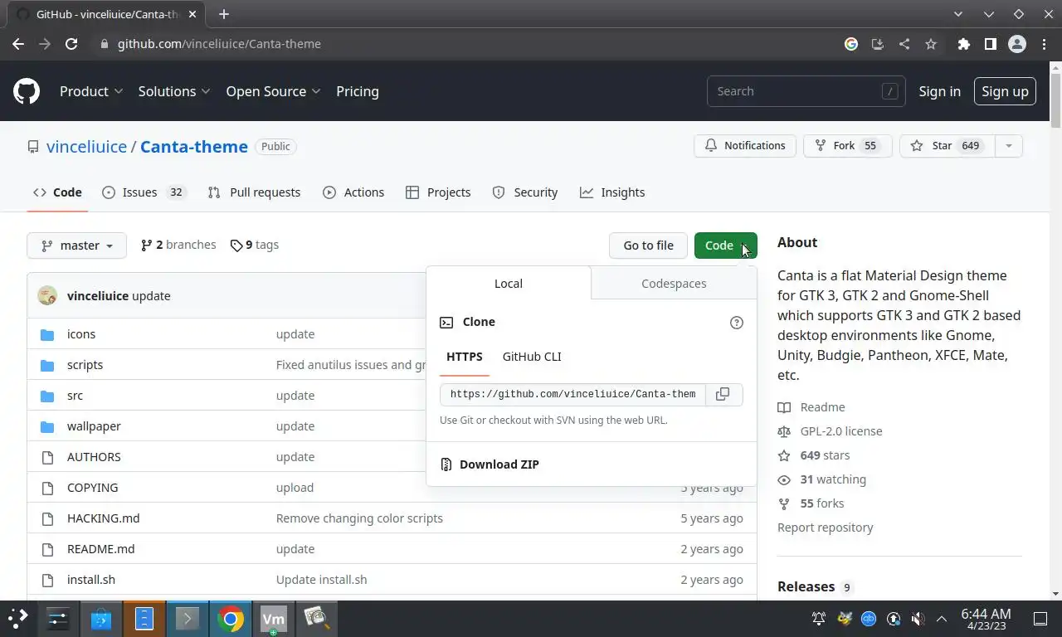Go back using the browser back arrow
Screen dimensions: 1062x637
[x=18, y=44]
